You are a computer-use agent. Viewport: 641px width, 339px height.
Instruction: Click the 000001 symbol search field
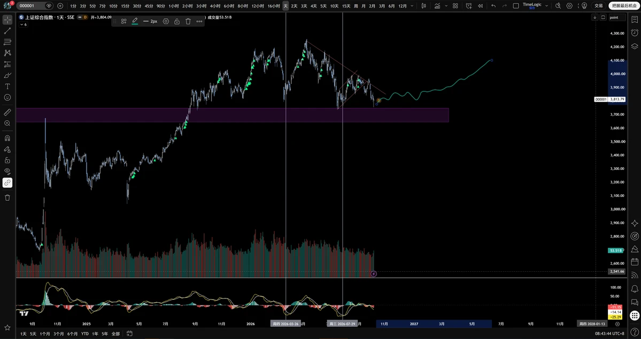pos(35,6)
